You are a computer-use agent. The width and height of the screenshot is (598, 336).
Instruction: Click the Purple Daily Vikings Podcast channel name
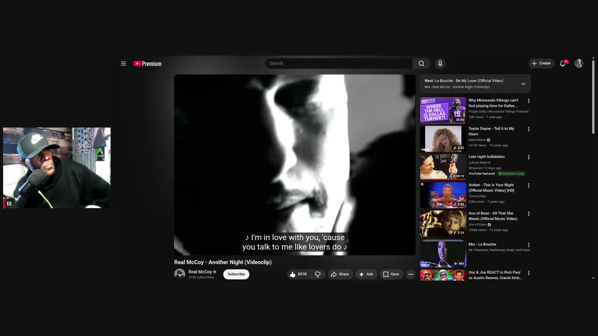point(498,112)
